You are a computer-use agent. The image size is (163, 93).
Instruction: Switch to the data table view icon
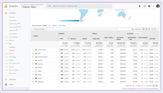(143, 29)
